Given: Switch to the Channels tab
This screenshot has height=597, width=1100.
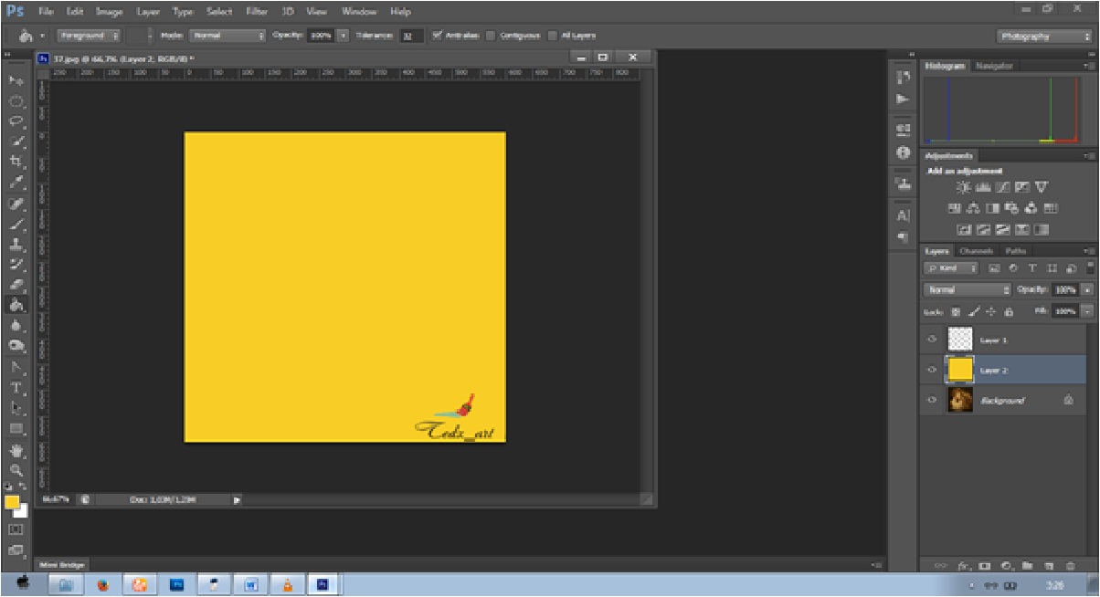Looking at the screenshot, I should (x=976, y=251).
